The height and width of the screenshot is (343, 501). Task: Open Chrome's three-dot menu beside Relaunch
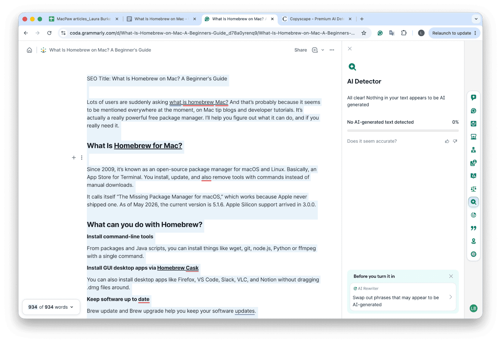pos(475,33)
